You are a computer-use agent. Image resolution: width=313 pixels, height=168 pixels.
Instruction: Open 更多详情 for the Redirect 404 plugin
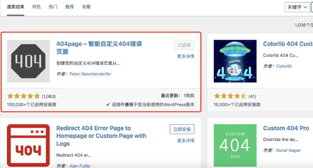tap(186, 141)
